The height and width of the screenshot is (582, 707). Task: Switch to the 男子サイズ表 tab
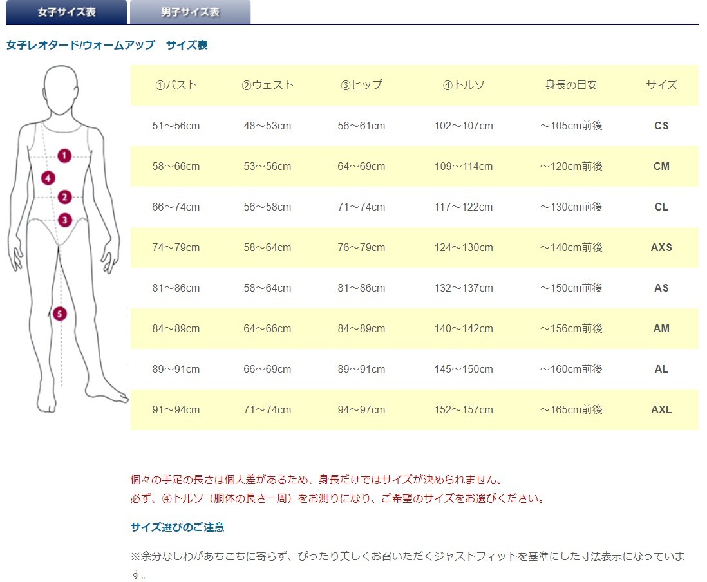[x=191, y=12]
